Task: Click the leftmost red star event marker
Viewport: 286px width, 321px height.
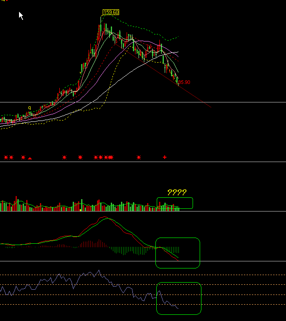Action: click(x=6, y=158)
